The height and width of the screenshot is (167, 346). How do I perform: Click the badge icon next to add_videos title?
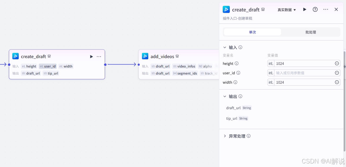(x=177, y=56)
